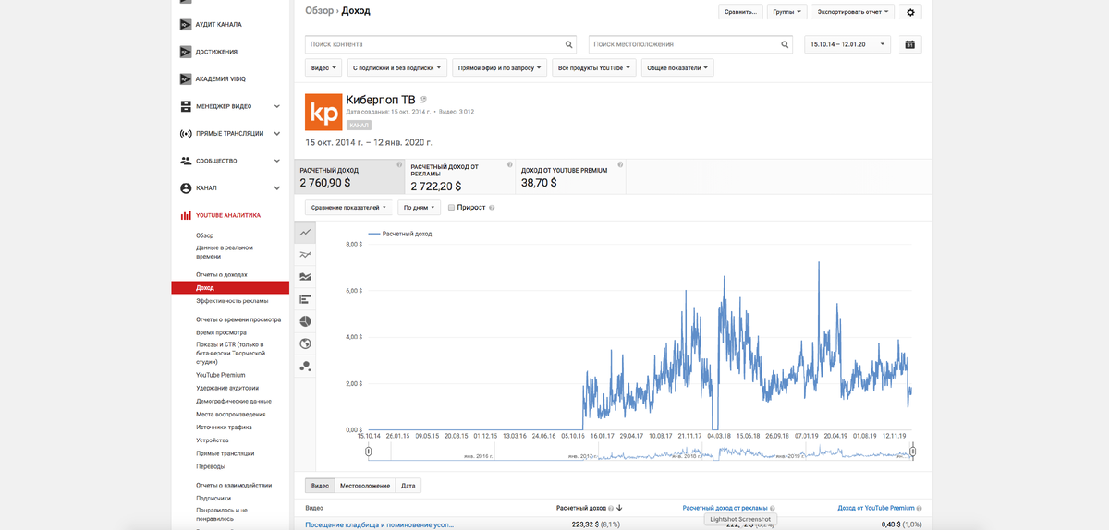1109x530 pixels.
Task: Switch to pie chart view icon
Action: 305,320
